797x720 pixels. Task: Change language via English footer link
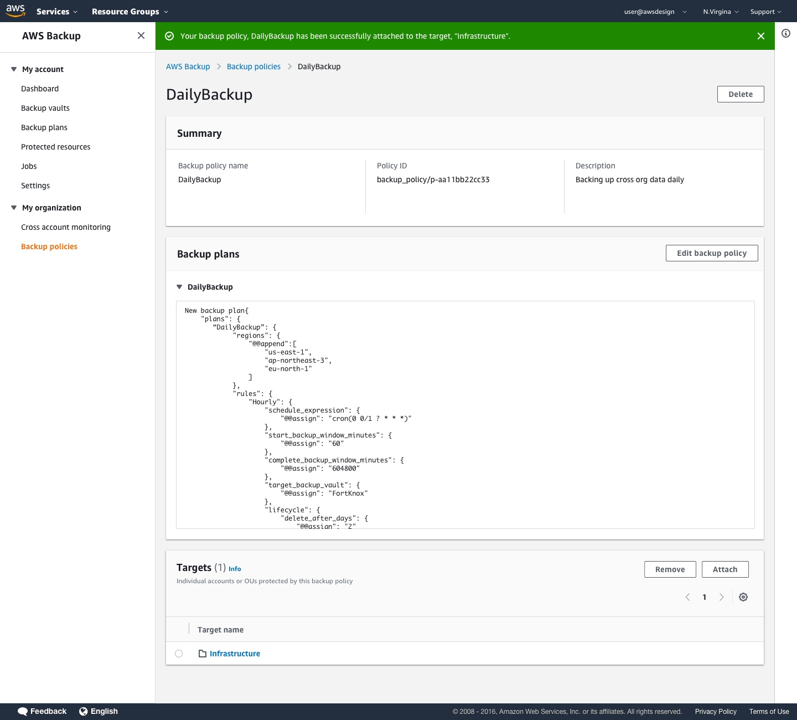tap(104, 712)
